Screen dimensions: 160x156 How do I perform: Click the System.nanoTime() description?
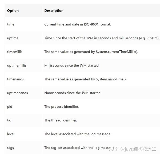tap(85, 79)
